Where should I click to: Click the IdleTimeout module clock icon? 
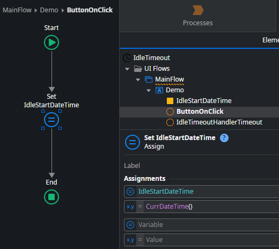[x=127, y=58]
